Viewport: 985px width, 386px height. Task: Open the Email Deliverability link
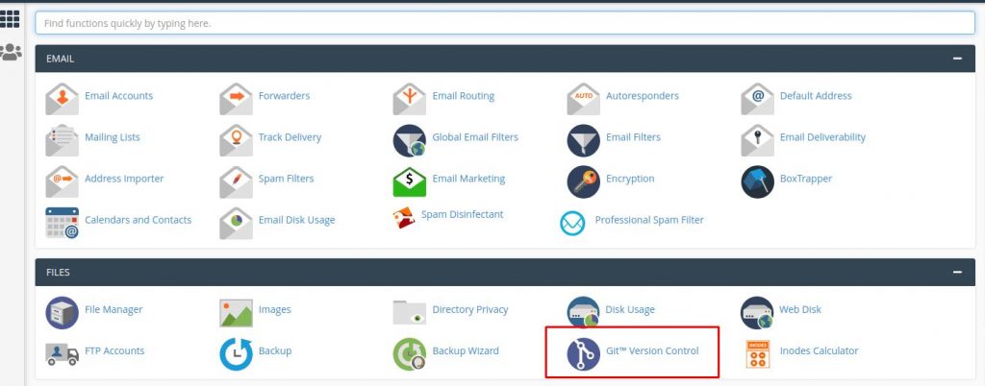tap(822, 137)
